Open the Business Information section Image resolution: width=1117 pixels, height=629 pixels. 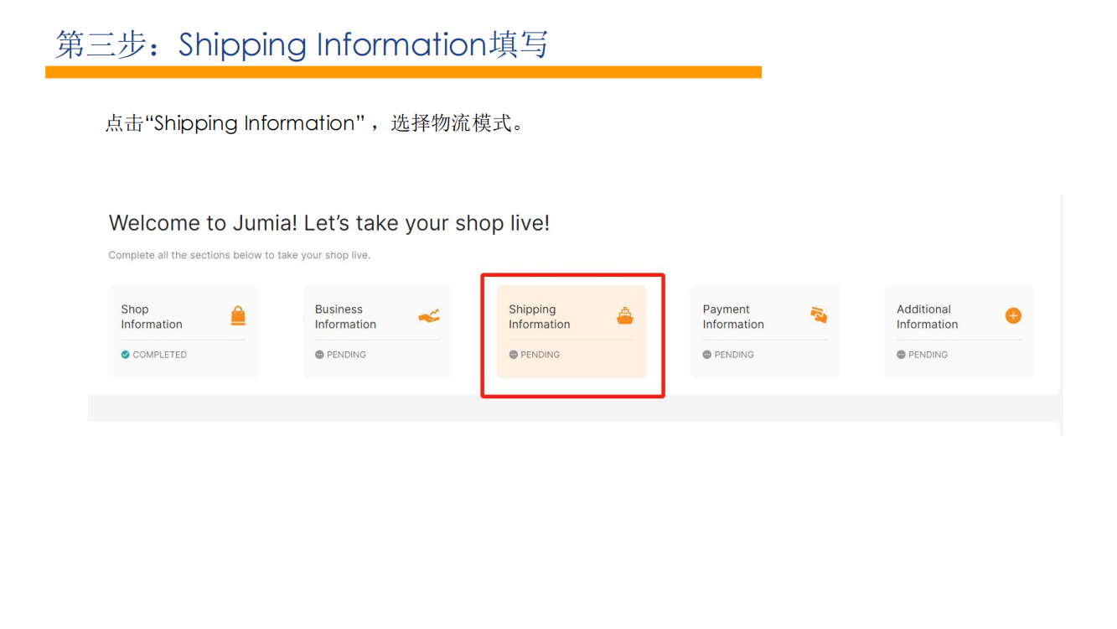[x=377, y=331]
